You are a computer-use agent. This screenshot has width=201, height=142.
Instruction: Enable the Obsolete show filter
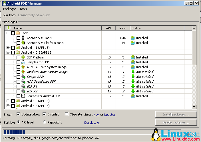(67, 114)
